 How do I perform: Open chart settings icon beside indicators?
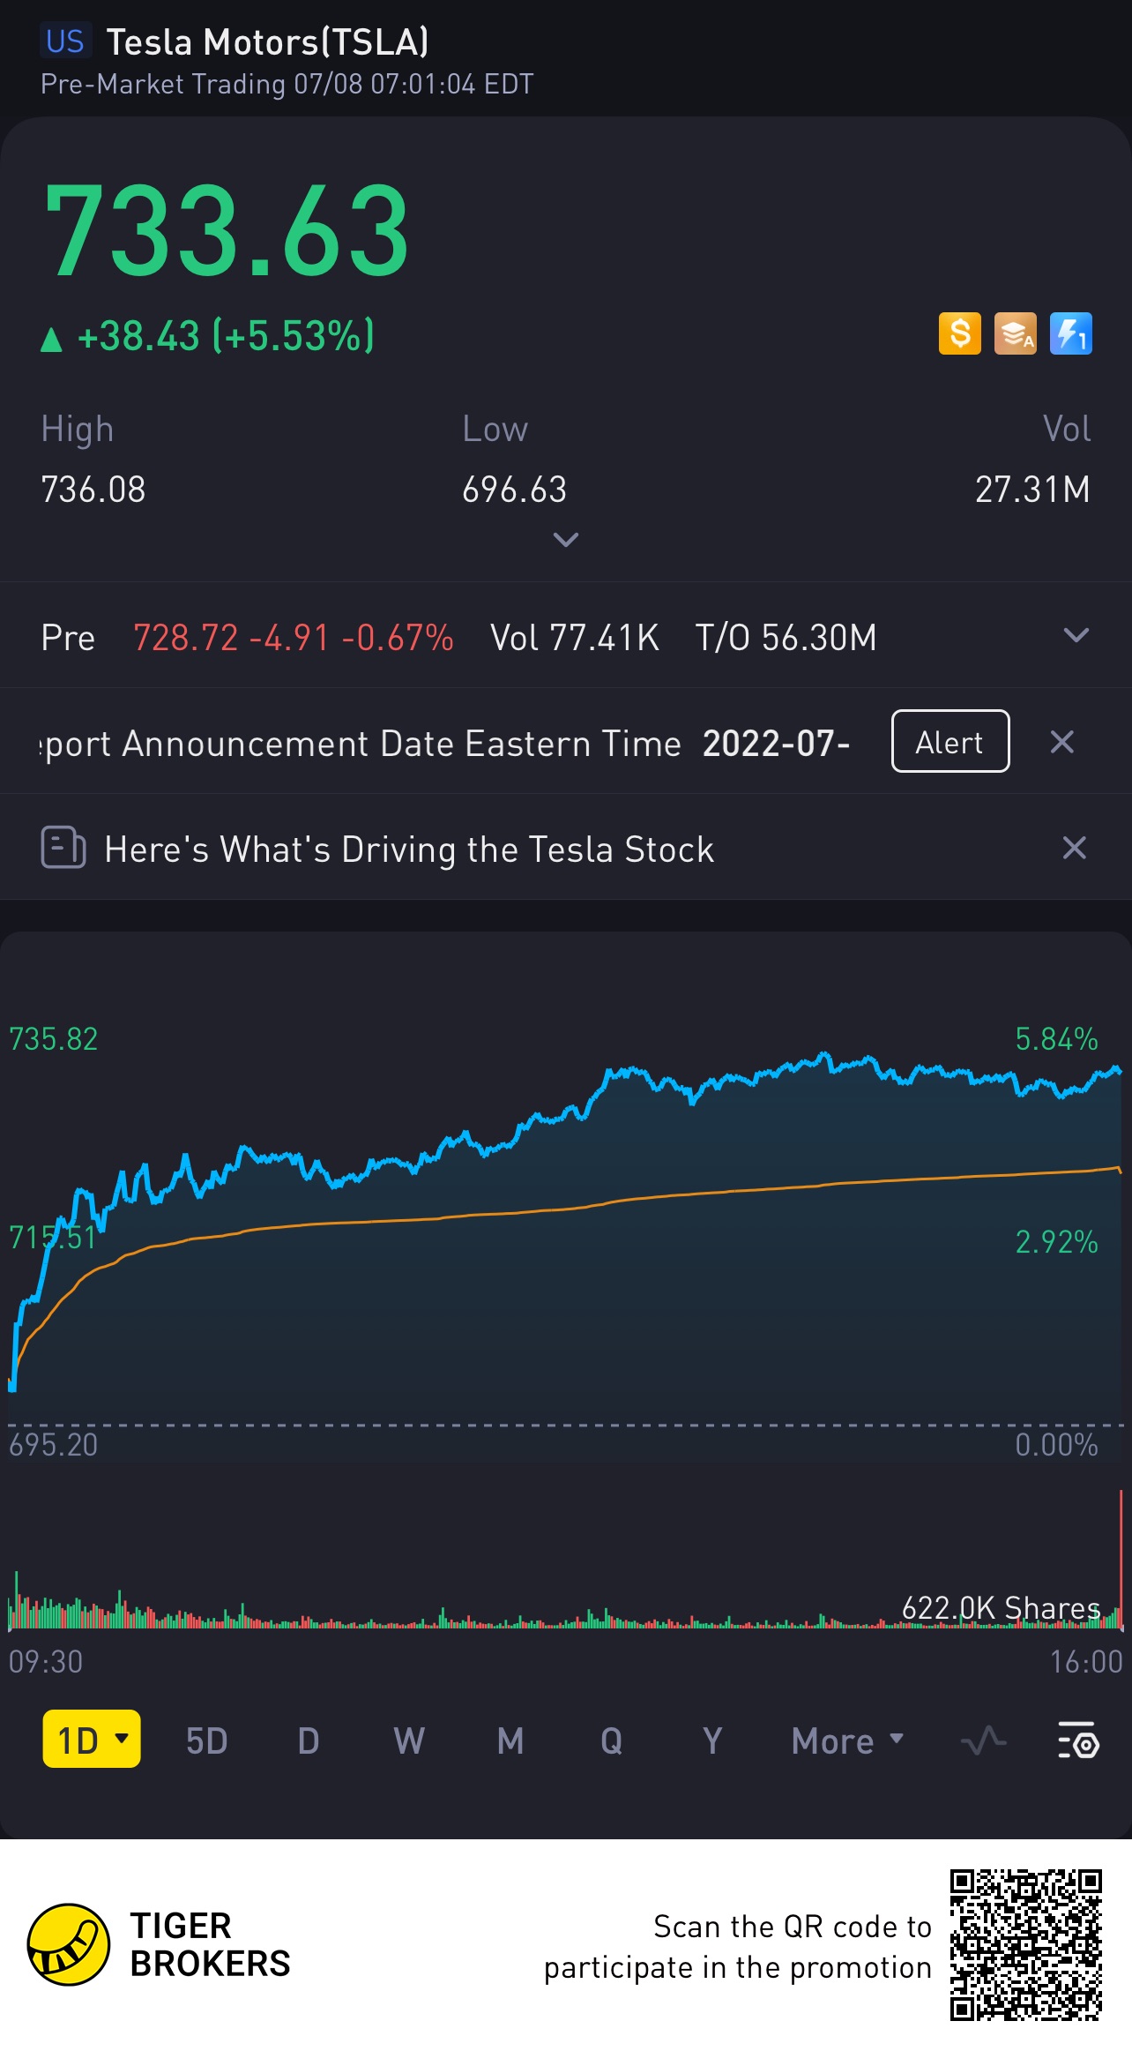[x=1077, y=1740]
